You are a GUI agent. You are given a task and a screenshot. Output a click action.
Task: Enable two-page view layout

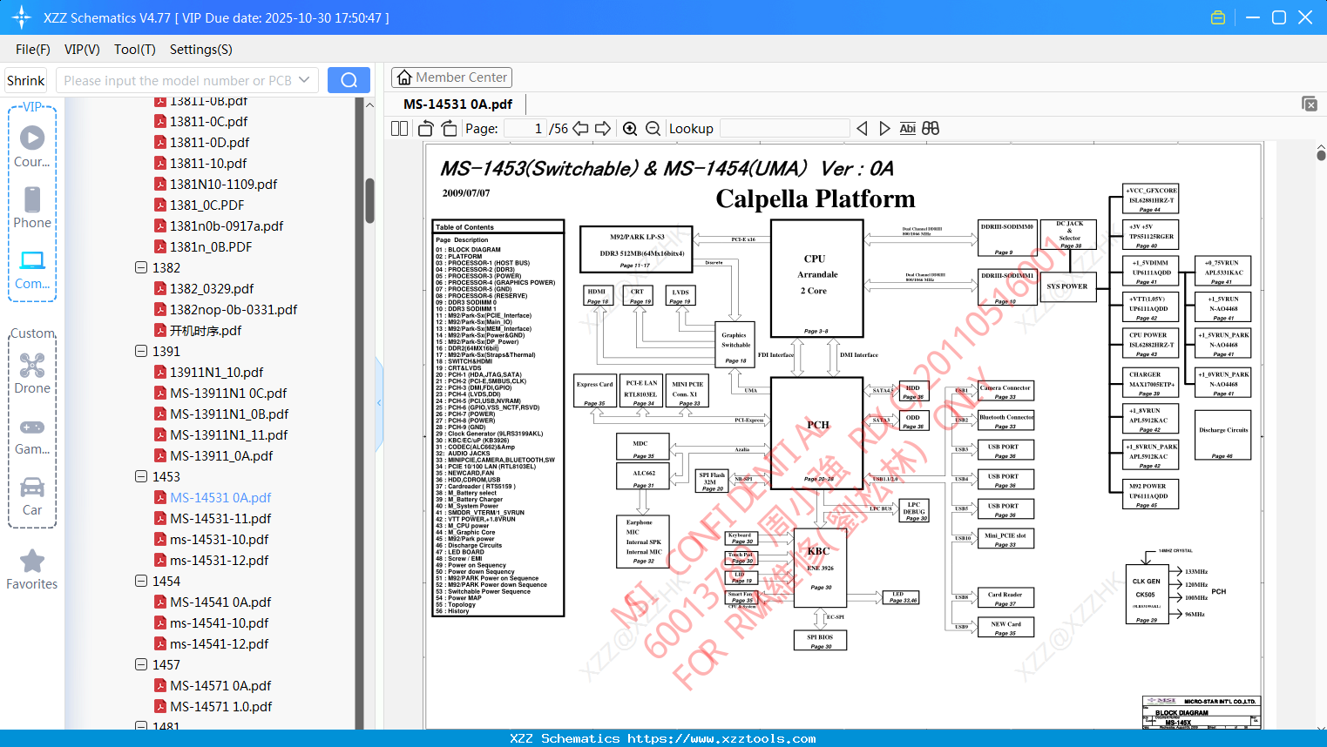pyautogui.click(x=399, y=128)
